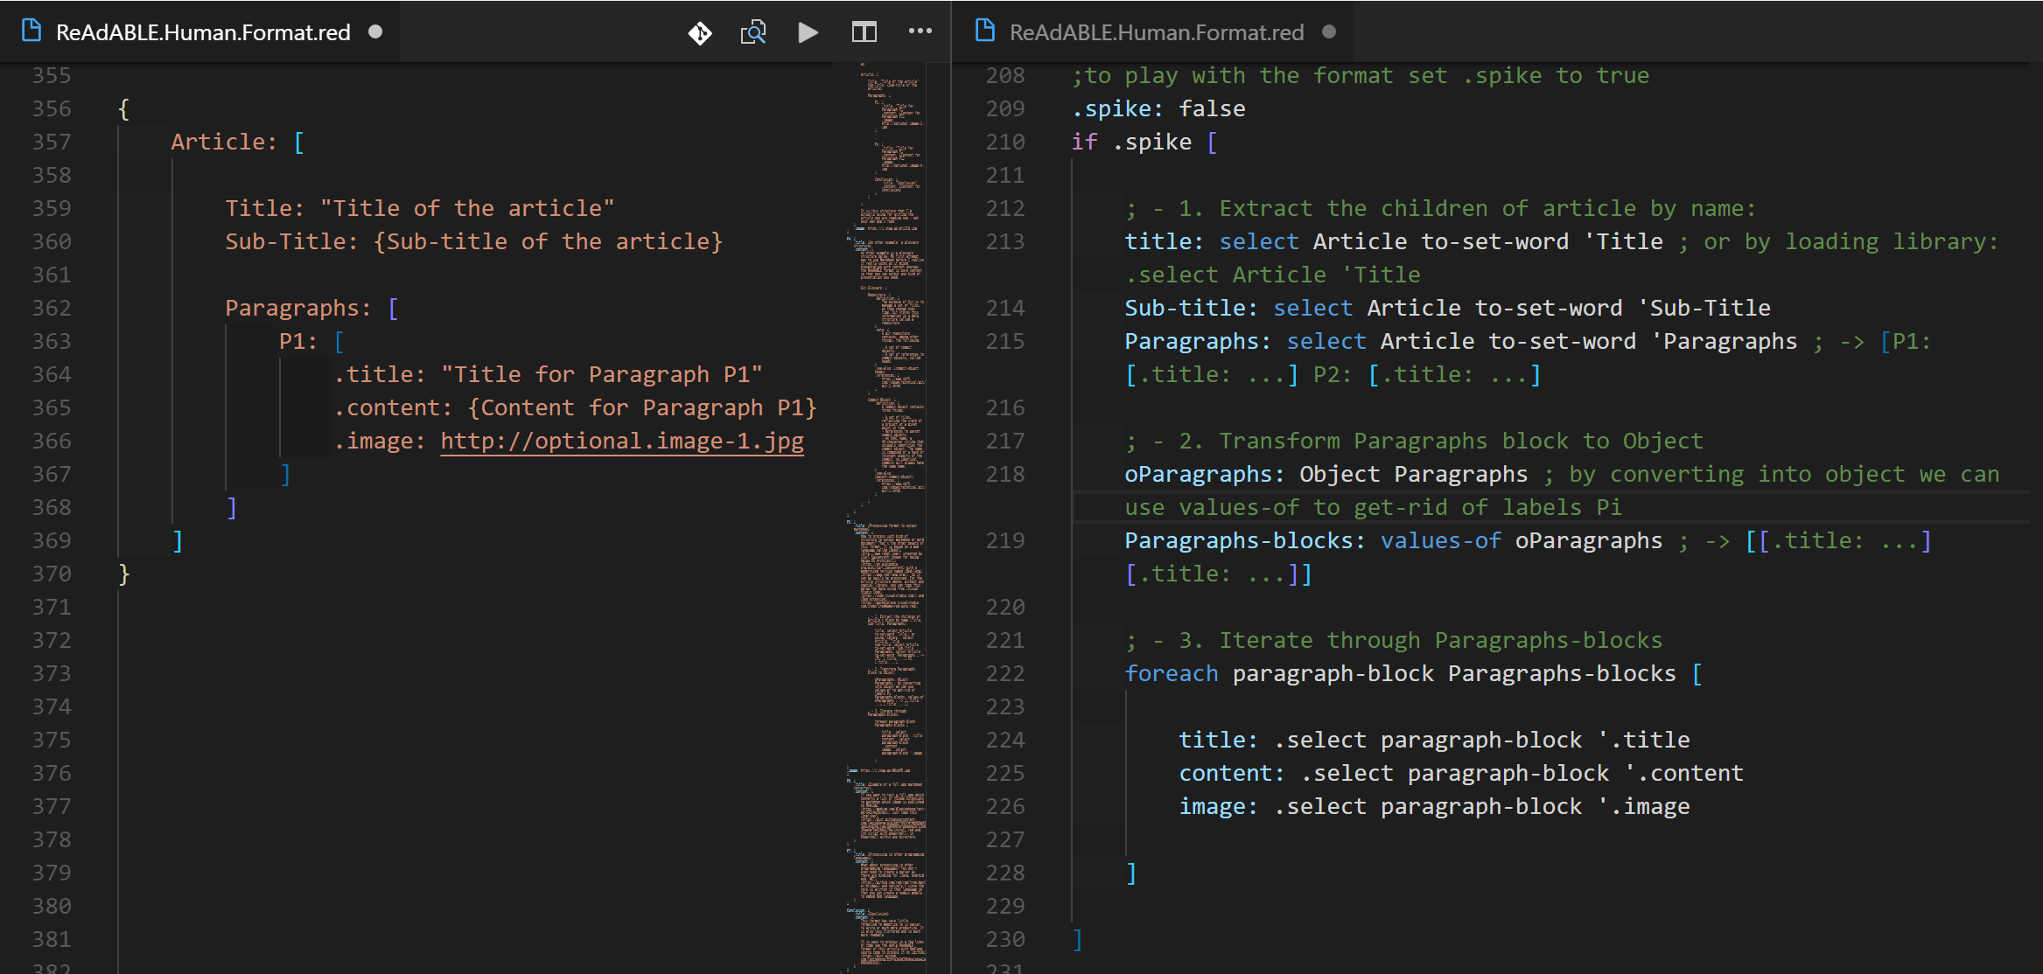
Task: Click the 'title: .select paragraph-block' line
Action: tap(1435, 740)
